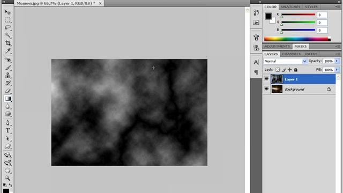Swap foreground and background colors icon

pyautogui.click(x=10, y=185)
